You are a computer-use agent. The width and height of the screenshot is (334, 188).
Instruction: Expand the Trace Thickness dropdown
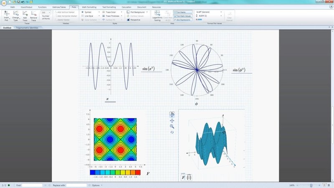tap(121, 16)
